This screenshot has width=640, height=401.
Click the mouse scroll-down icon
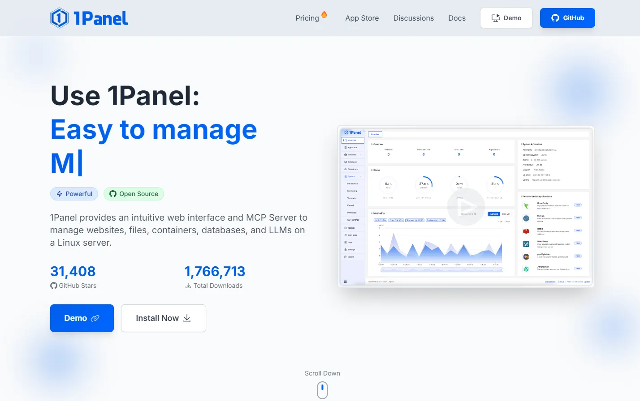tap(322, 390)
